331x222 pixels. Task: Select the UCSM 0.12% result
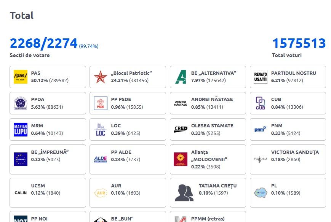[x=46, y=193]
